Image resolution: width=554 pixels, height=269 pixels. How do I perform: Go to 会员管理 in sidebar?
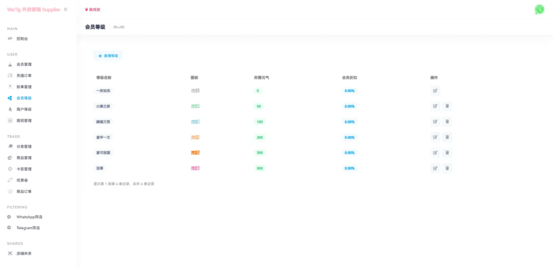click(x=24, y=64)
